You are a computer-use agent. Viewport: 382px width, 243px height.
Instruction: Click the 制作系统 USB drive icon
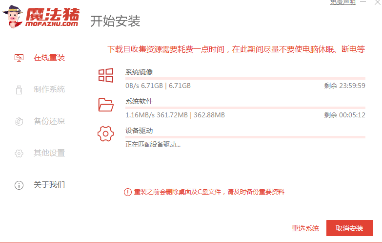click(19, 89)
